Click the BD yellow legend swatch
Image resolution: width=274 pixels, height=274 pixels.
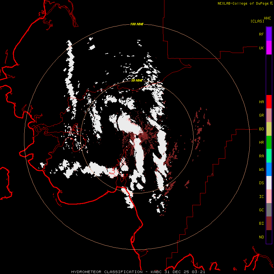click(x=269, y=129)
